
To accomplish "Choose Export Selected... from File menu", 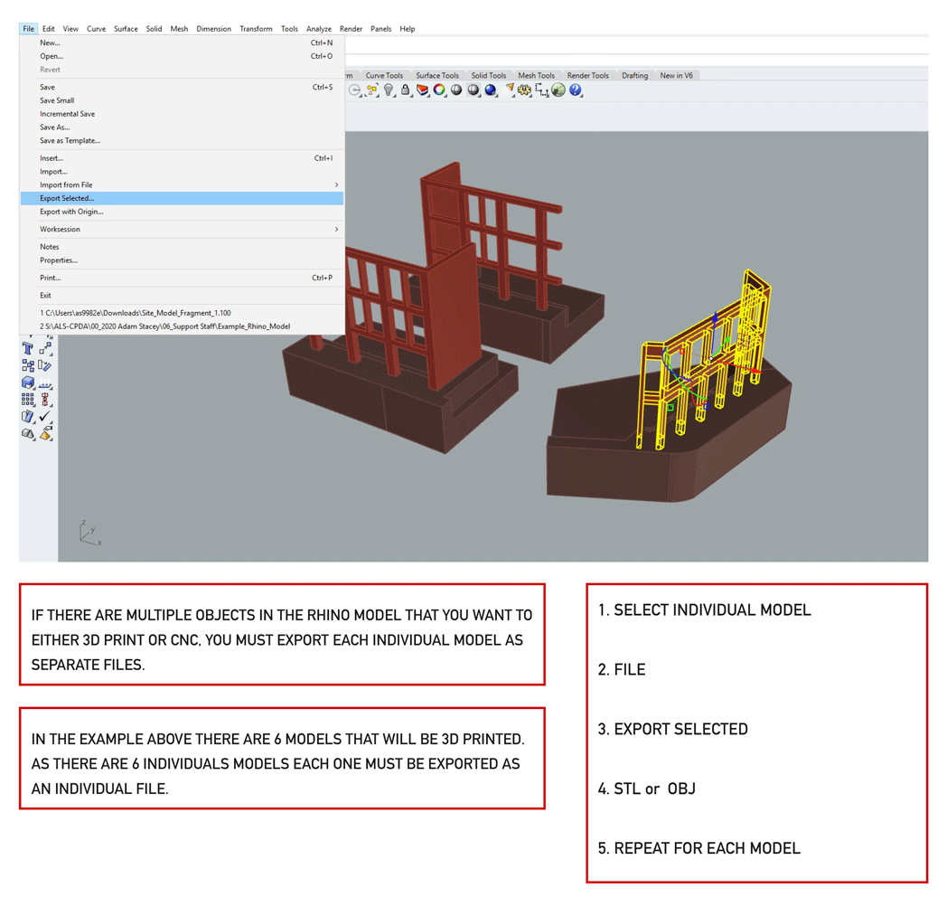I will point(67,198).
